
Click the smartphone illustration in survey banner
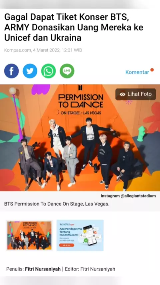coord(90,235)
